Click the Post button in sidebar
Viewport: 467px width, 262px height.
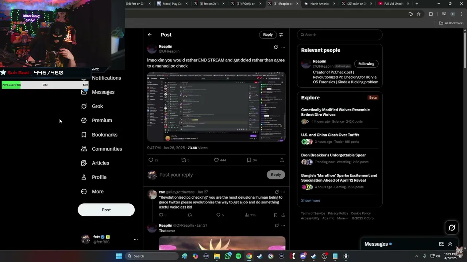pos(106,210)
